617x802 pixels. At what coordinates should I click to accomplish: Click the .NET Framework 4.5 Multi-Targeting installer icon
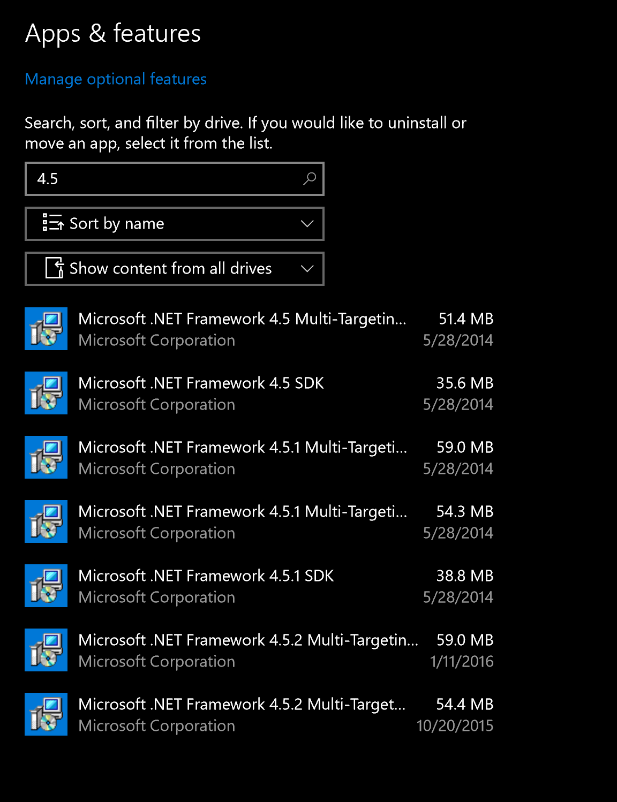[46, 329]
